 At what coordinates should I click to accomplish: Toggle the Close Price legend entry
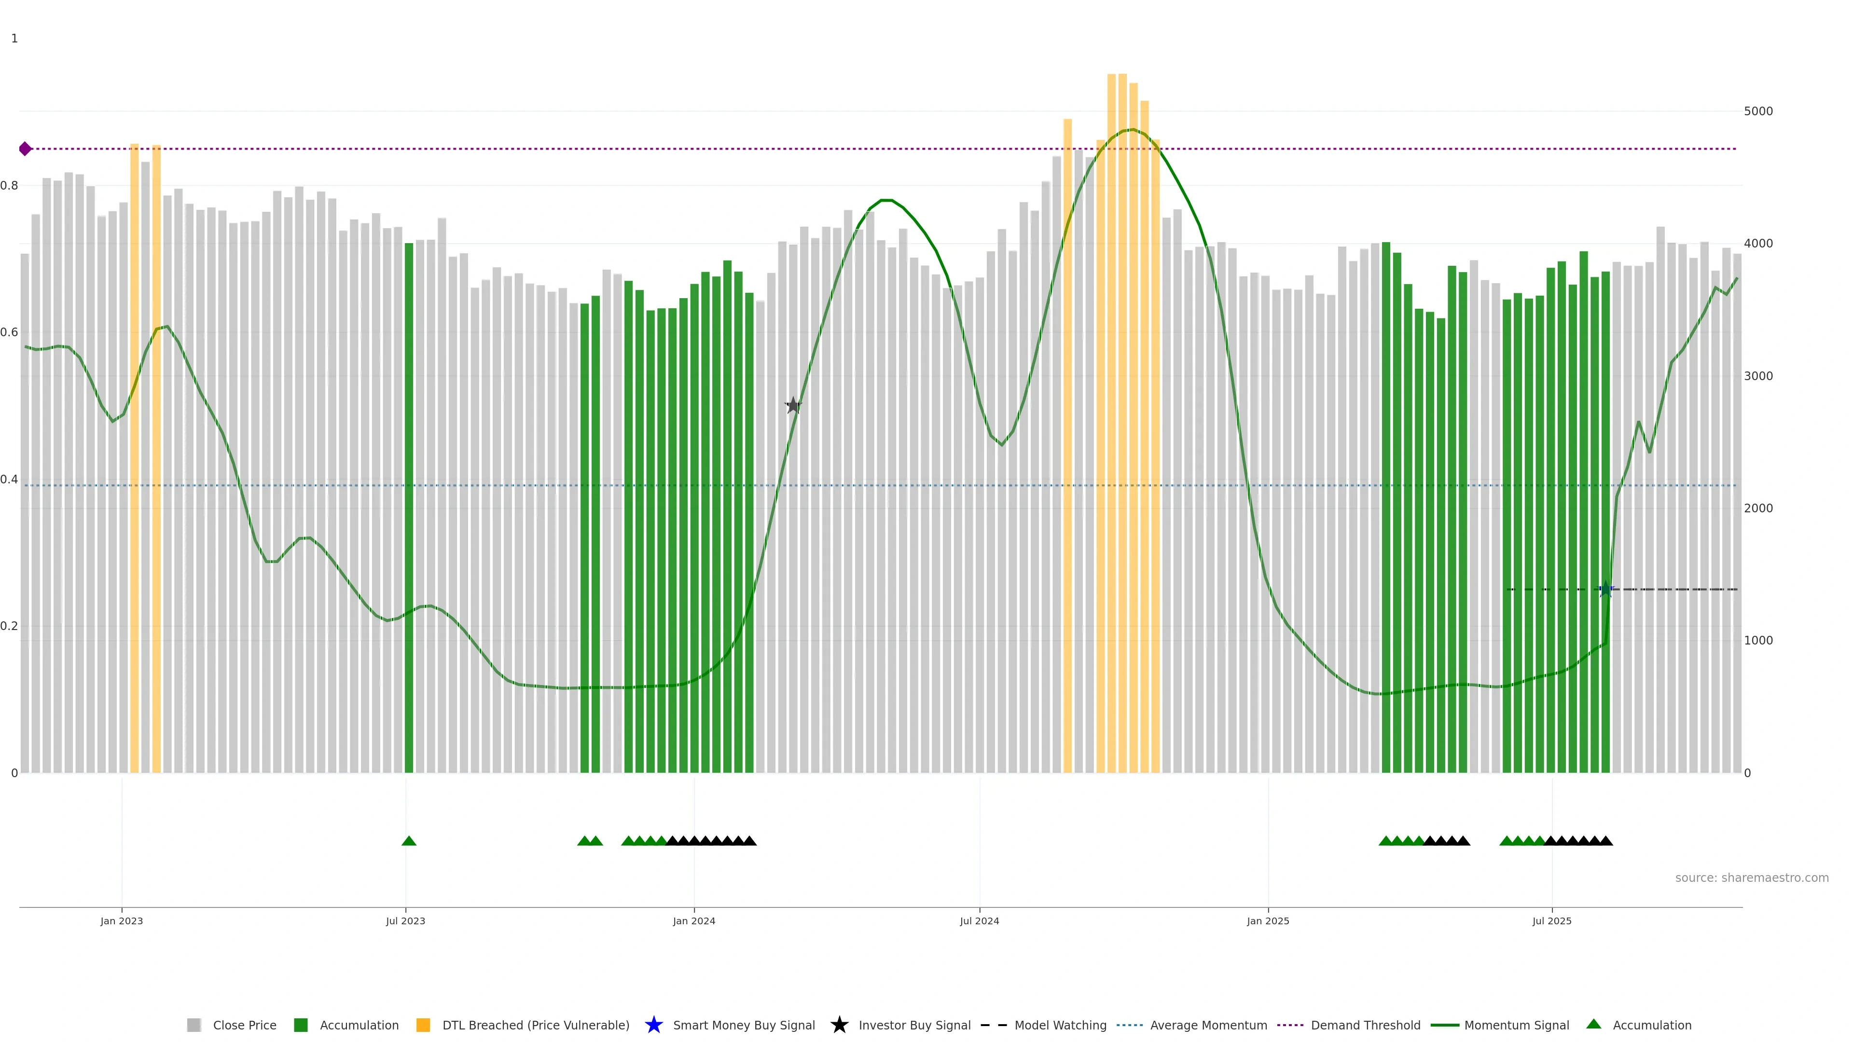coord(244,1025)
